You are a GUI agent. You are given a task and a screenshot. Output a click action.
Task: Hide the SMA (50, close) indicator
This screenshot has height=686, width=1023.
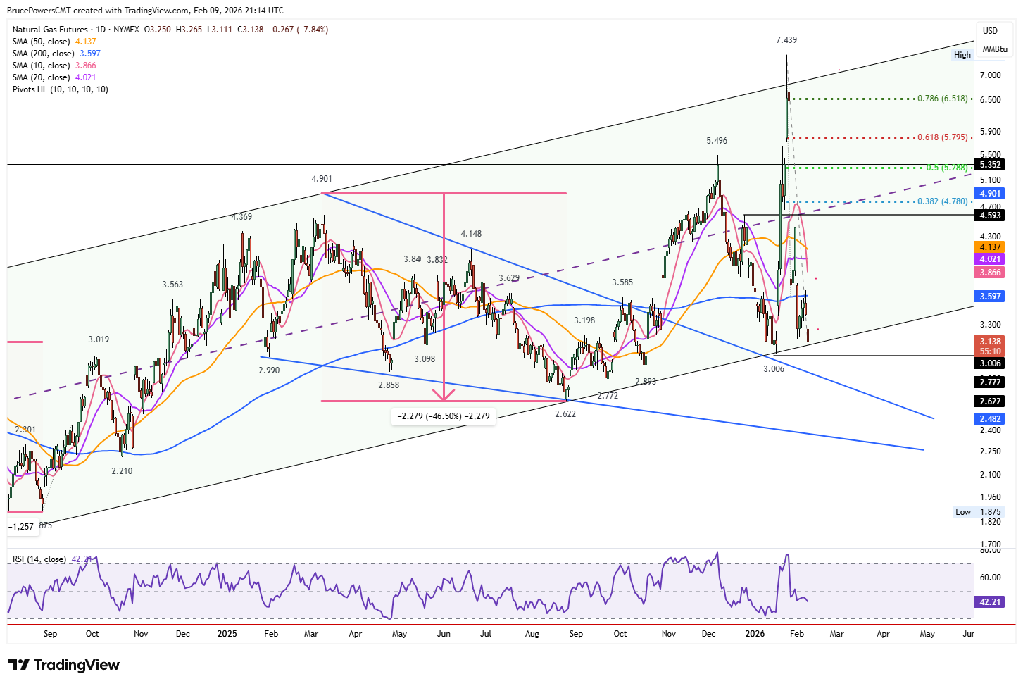pos(40,41)
